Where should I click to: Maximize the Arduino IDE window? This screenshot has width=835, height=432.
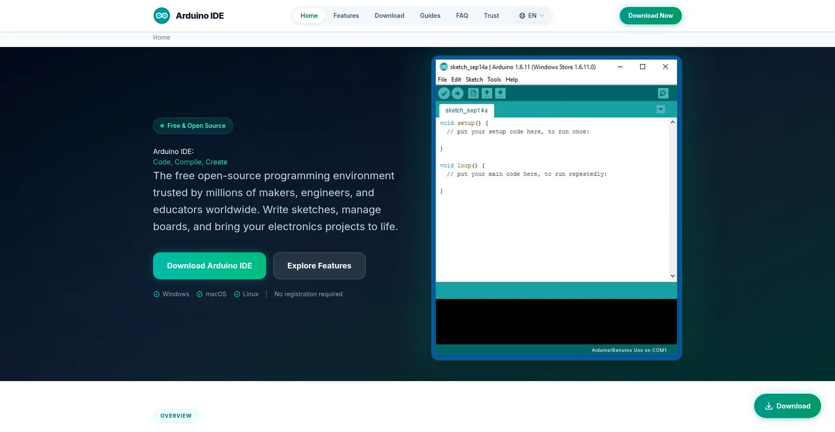point(643,67)
